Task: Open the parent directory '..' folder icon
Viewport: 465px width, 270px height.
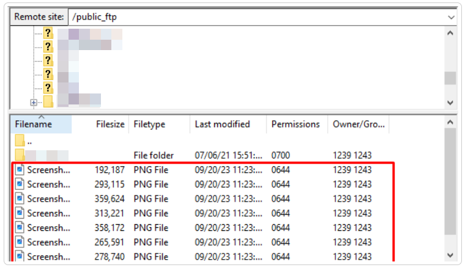Action: pyautogui.click(x=20, y=141)
